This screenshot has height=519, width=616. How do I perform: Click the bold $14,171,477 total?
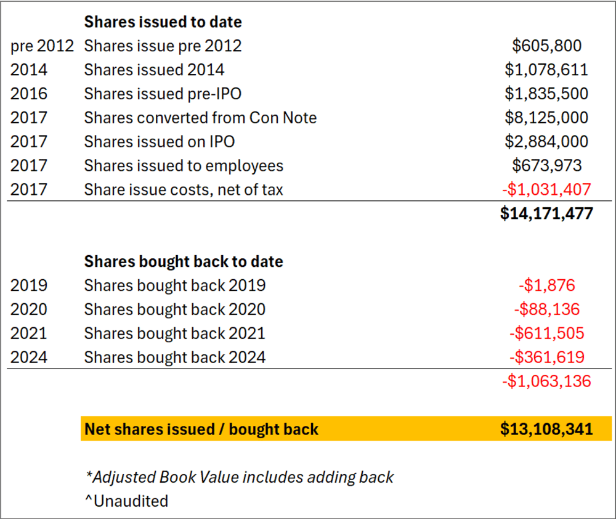pyautogui.click(x=546, y=213)
